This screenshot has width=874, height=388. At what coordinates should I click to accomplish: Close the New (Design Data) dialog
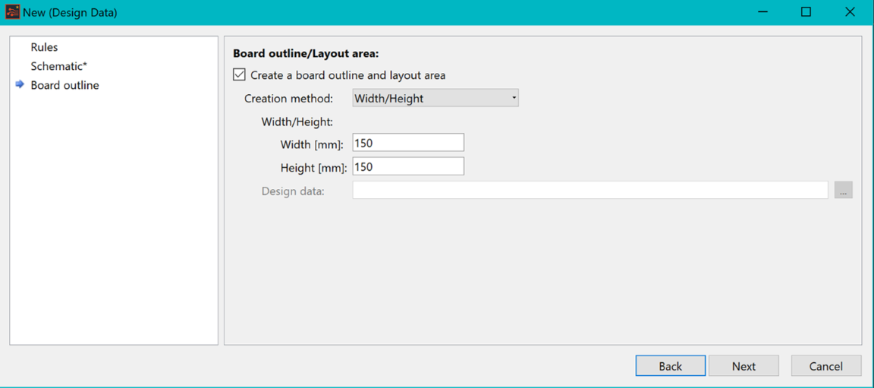tap(850, 12)
